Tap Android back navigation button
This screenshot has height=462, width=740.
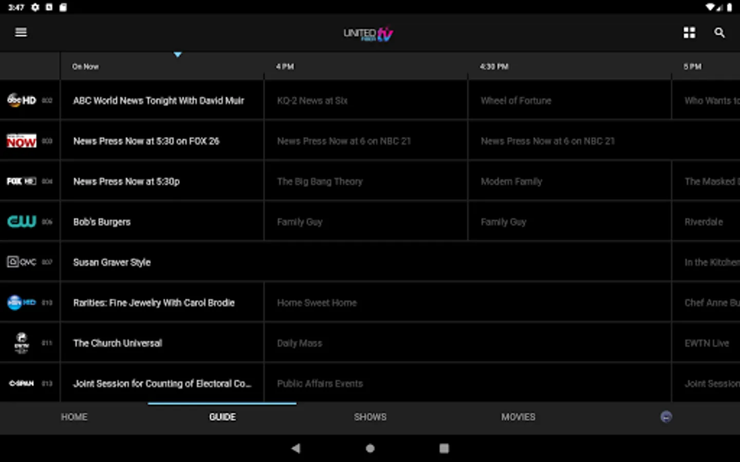[x=295, y=448]
